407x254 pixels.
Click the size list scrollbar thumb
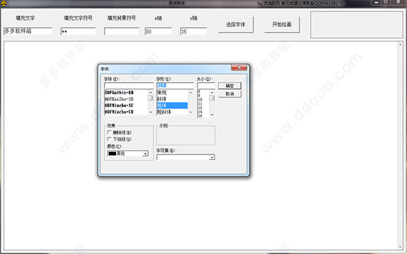[212, 98]
